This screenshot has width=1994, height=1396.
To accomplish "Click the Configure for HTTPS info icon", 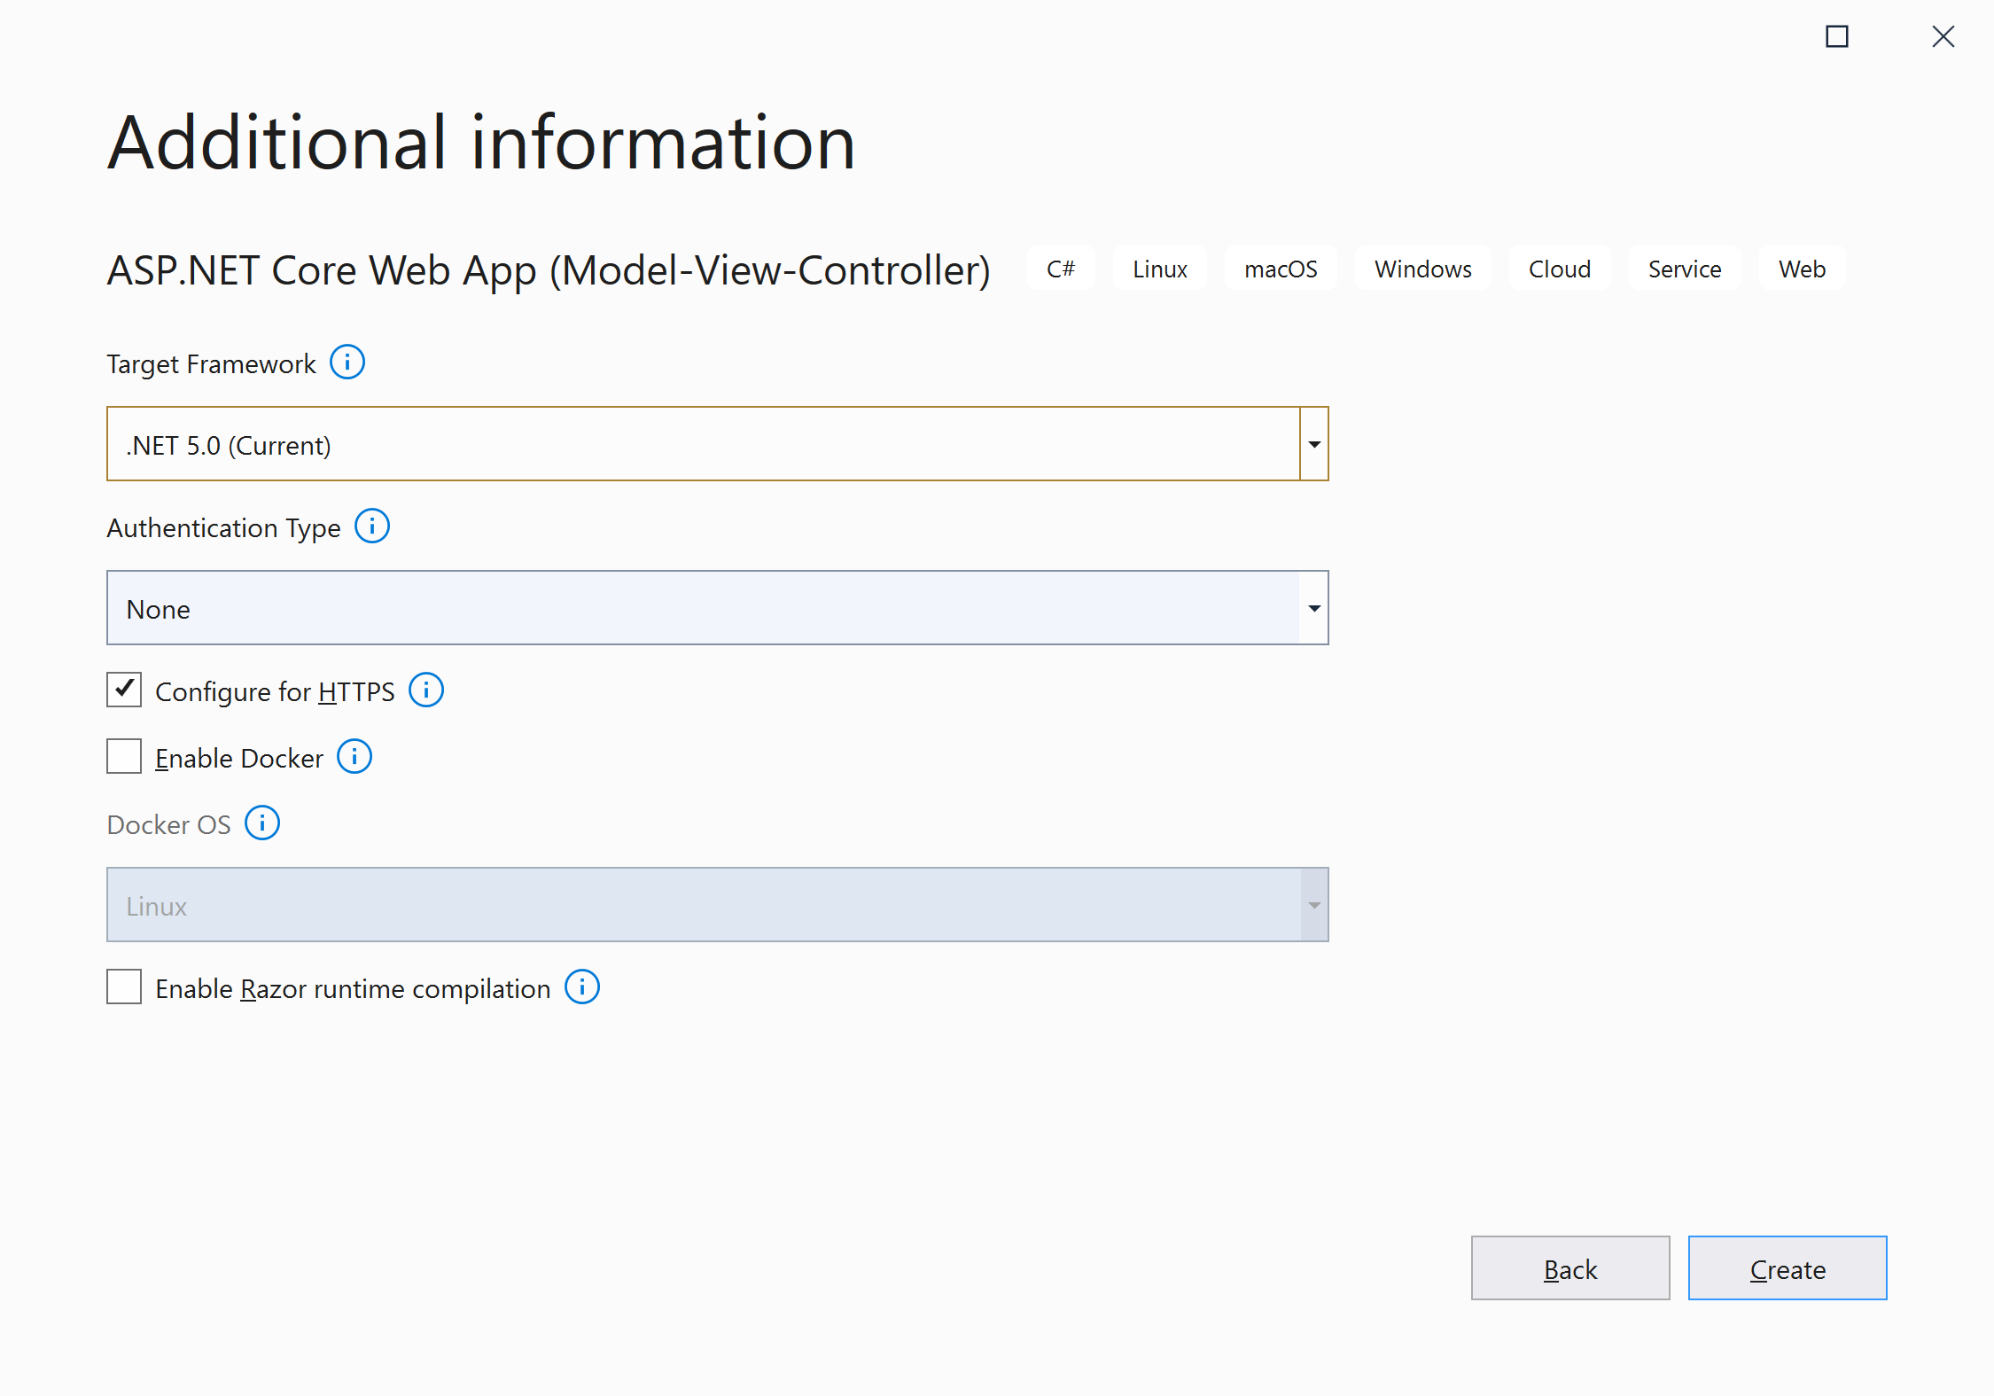I will coord(426,690).
